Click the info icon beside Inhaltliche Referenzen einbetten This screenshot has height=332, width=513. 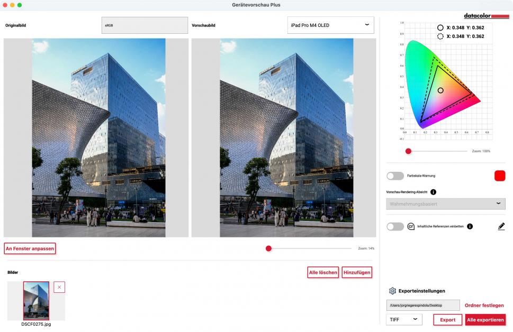coord(470,226)
